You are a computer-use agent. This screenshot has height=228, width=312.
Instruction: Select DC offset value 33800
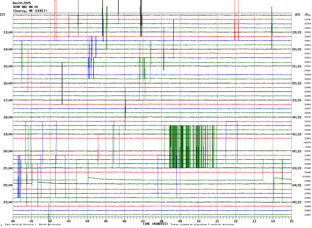(307, 28)
